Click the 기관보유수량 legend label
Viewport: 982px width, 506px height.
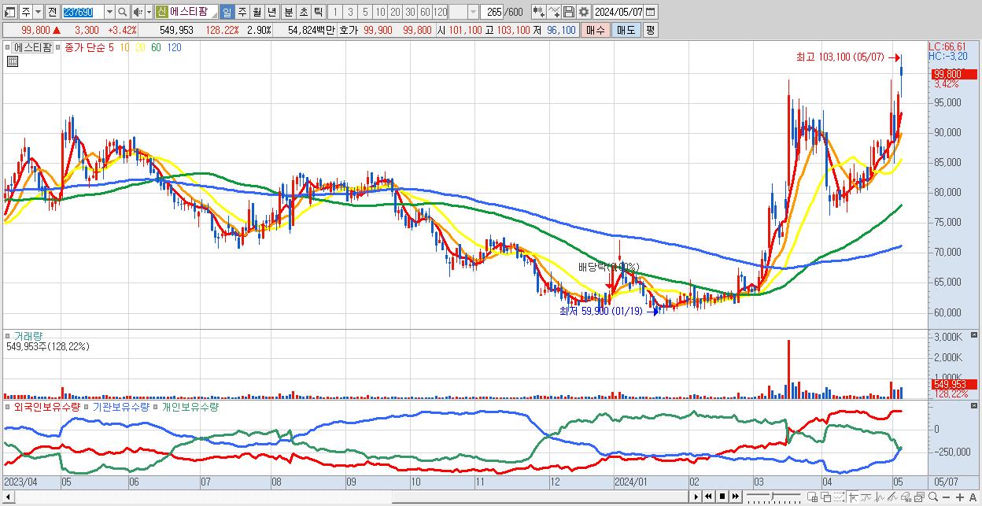click(121, 407)
